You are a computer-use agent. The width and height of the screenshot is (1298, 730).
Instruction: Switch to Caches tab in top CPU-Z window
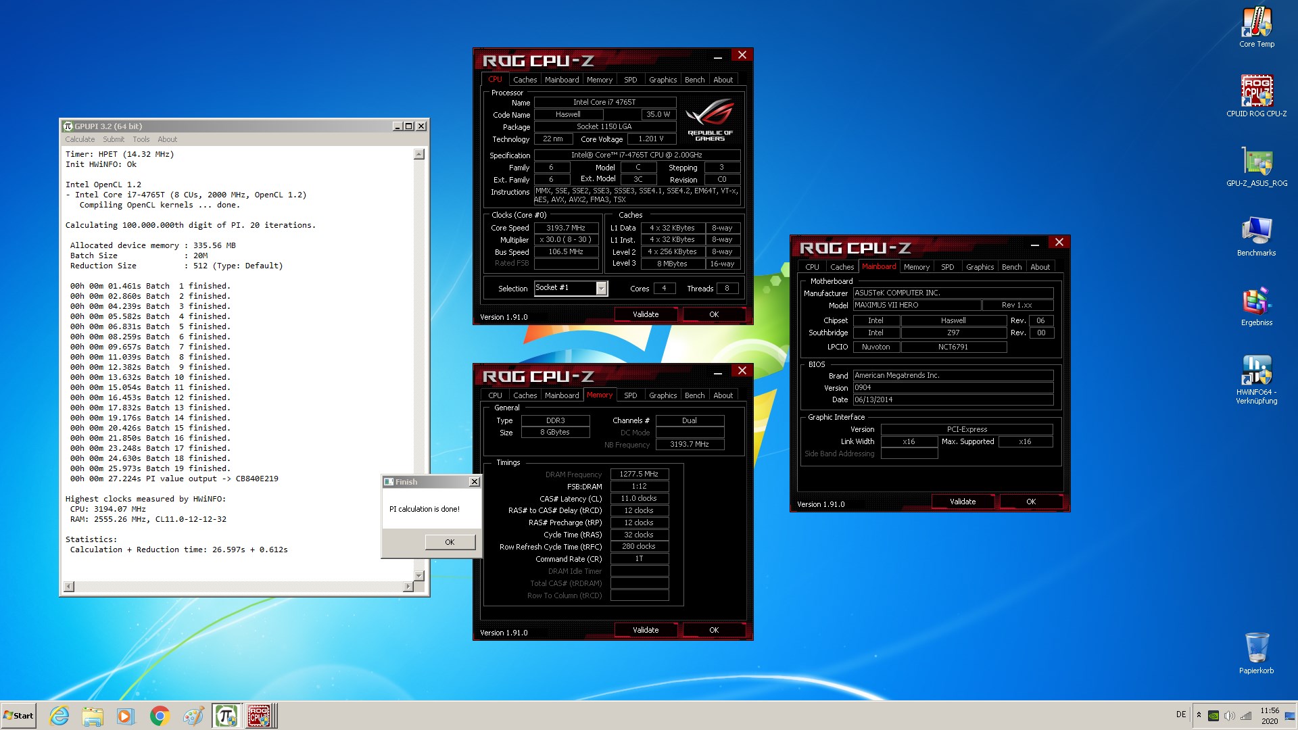point(525,80)
